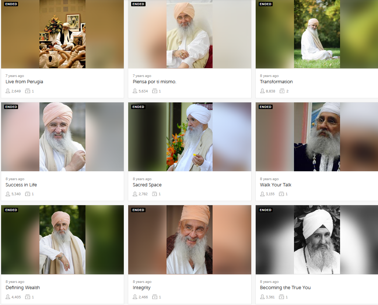
Task: Click video count icon under Walk Your Talk
Action: click(x=281, y=194)
